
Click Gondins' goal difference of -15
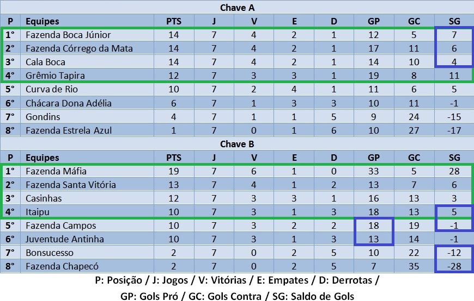454,117
